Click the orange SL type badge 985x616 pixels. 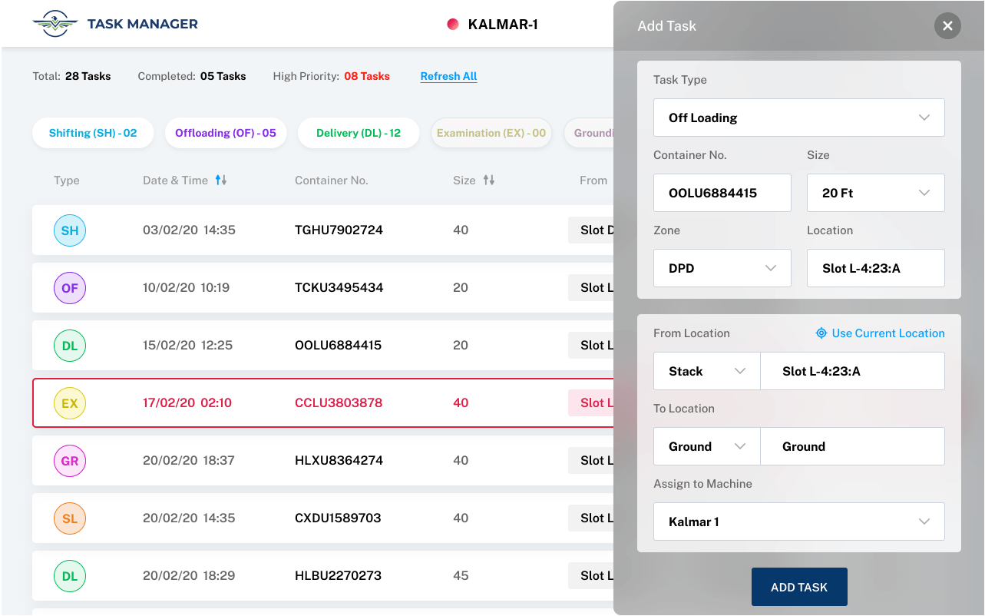pyautogui.click(x=70, y=518)
